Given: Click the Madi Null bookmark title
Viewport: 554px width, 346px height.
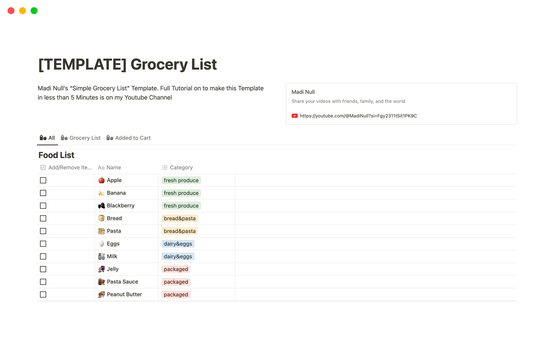Looking at the screenshot, I should click(x=303, y=92).
